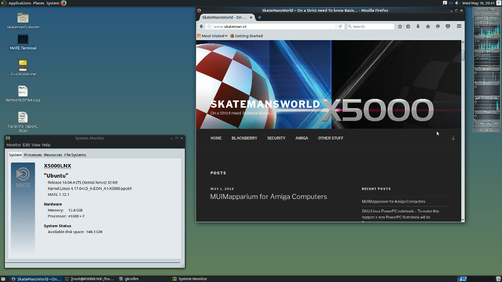The height and width of the screenshot is (282, 502).
Task: Open the Places menu
Action: (x=39, y=3)
